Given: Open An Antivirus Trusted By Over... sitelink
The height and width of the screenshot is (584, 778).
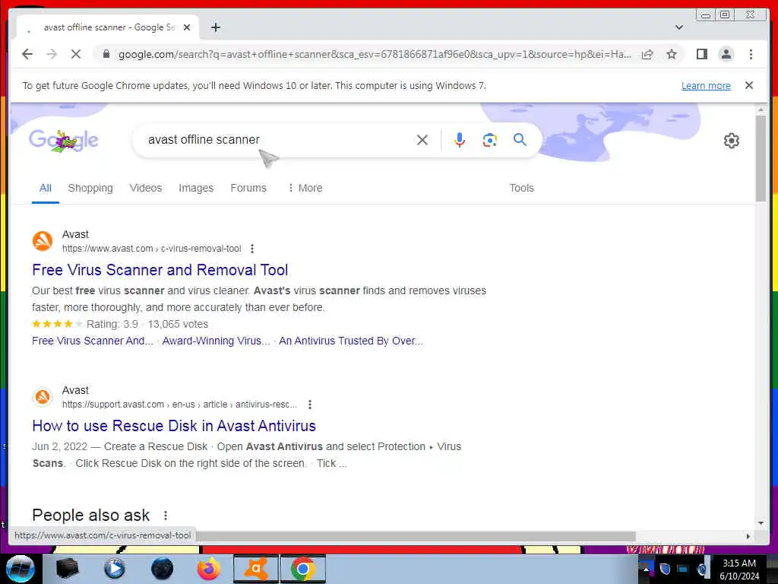Looking at the screenshot, I should click(350, 341).
